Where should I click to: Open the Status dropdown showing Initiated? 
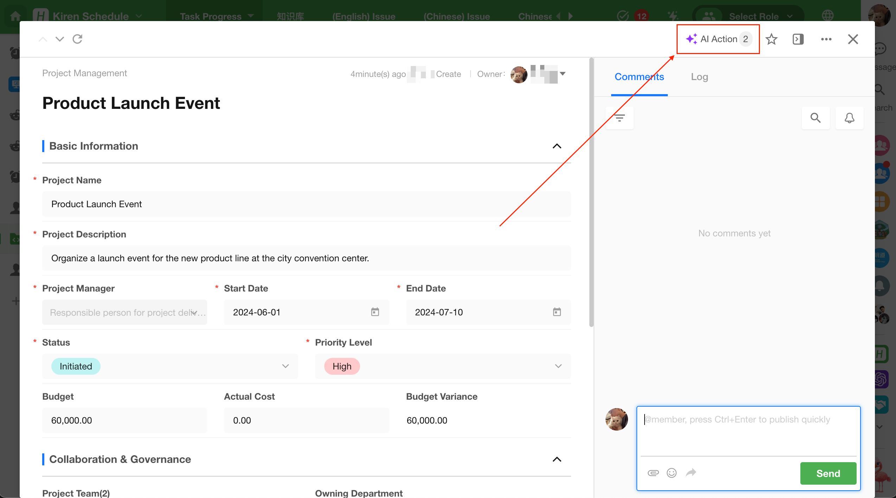[170, 366]
